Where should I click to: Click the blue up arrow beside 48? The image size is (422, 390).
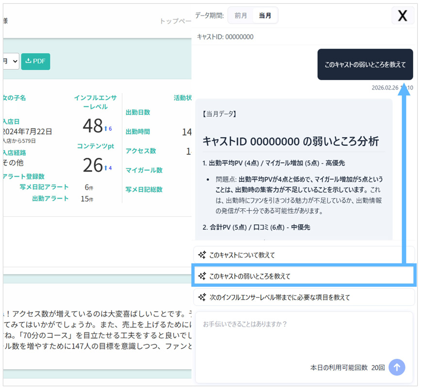(106, 128)
